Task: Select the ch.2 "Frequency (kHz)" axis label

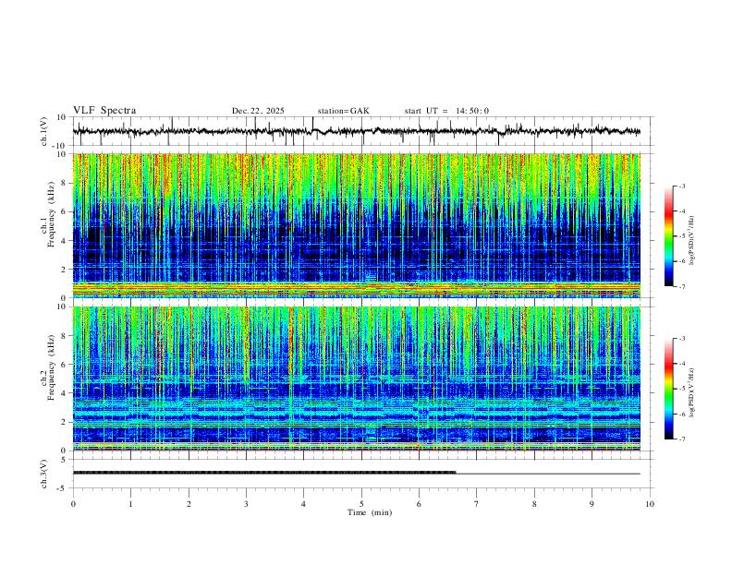Action: pyautogui.click(x=53, y=368)
